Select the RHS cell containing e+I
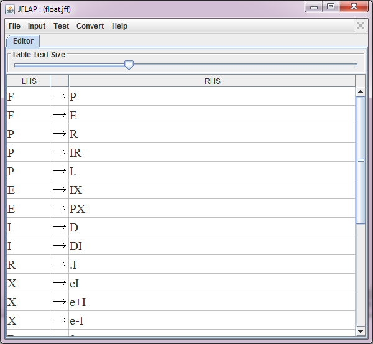Screen dimensions: 373x344 pyautogui.click(x=211, y=302)
